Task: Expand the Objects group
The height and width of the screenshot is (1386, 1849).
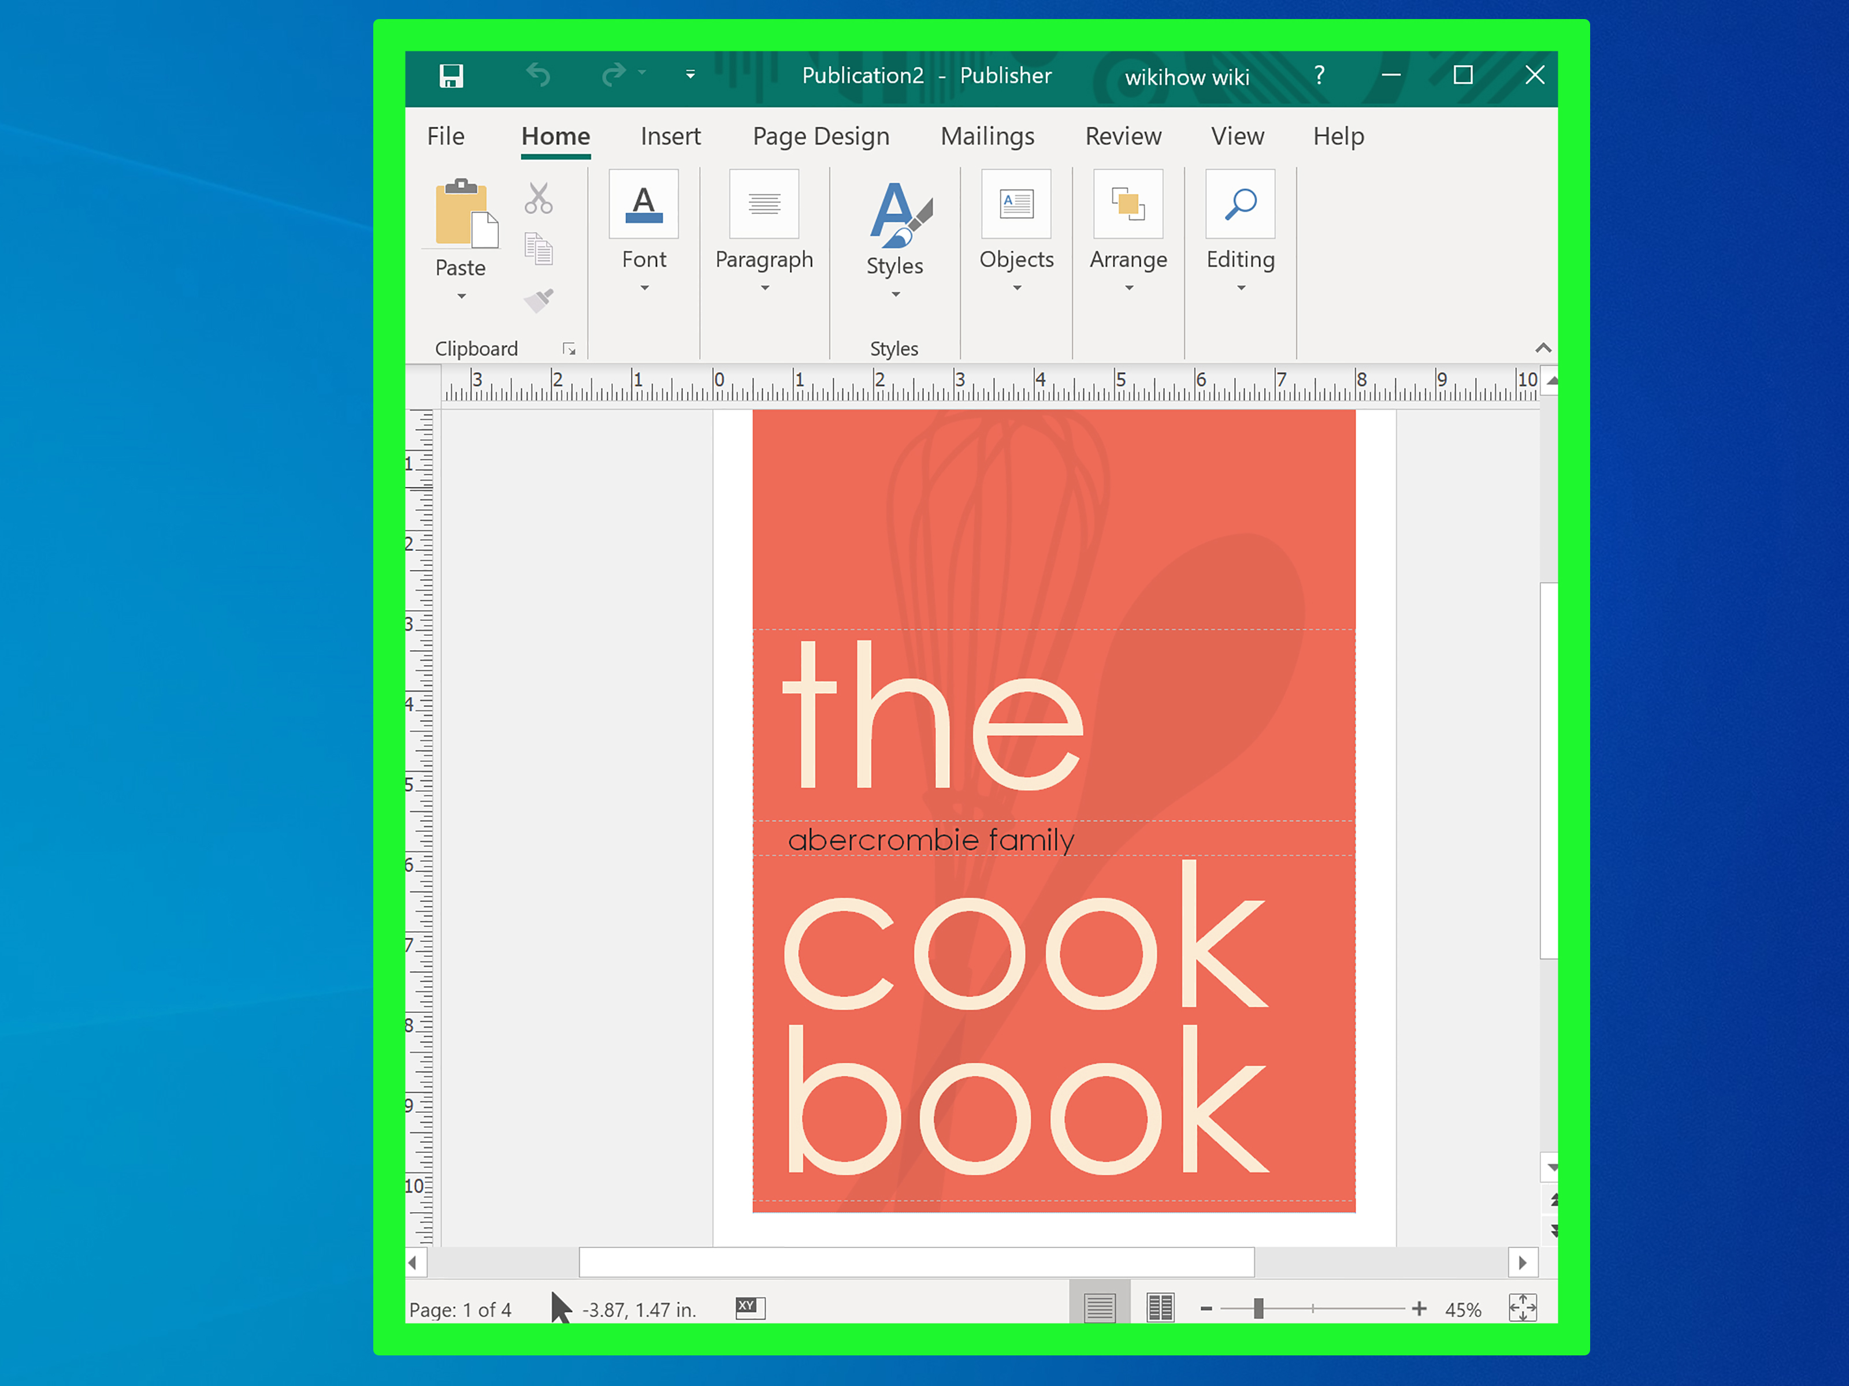Action: coord(1016,232)
